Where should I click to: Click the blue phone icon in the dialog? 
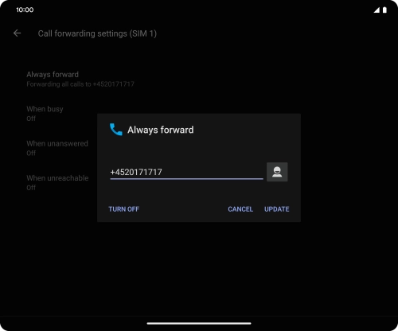point(116,130)
